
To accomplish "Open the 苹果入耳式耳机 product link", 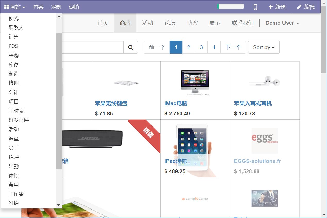I will (253, 103).
